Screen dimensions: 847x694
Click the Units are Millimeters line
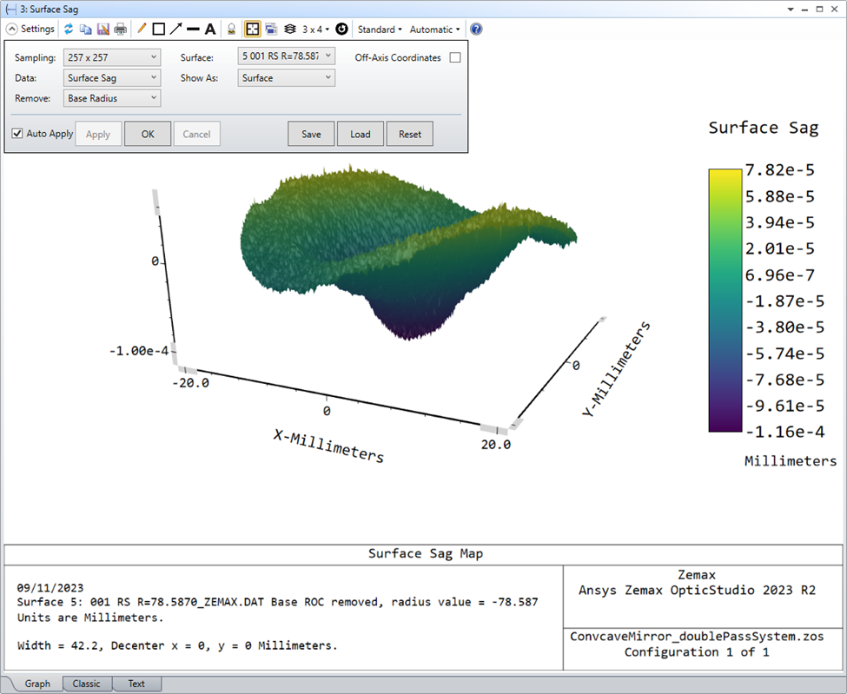[90, 618]
